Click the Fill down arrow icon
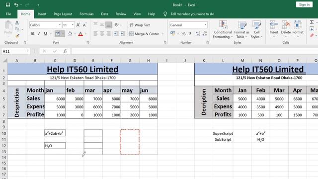 [312, 29]
